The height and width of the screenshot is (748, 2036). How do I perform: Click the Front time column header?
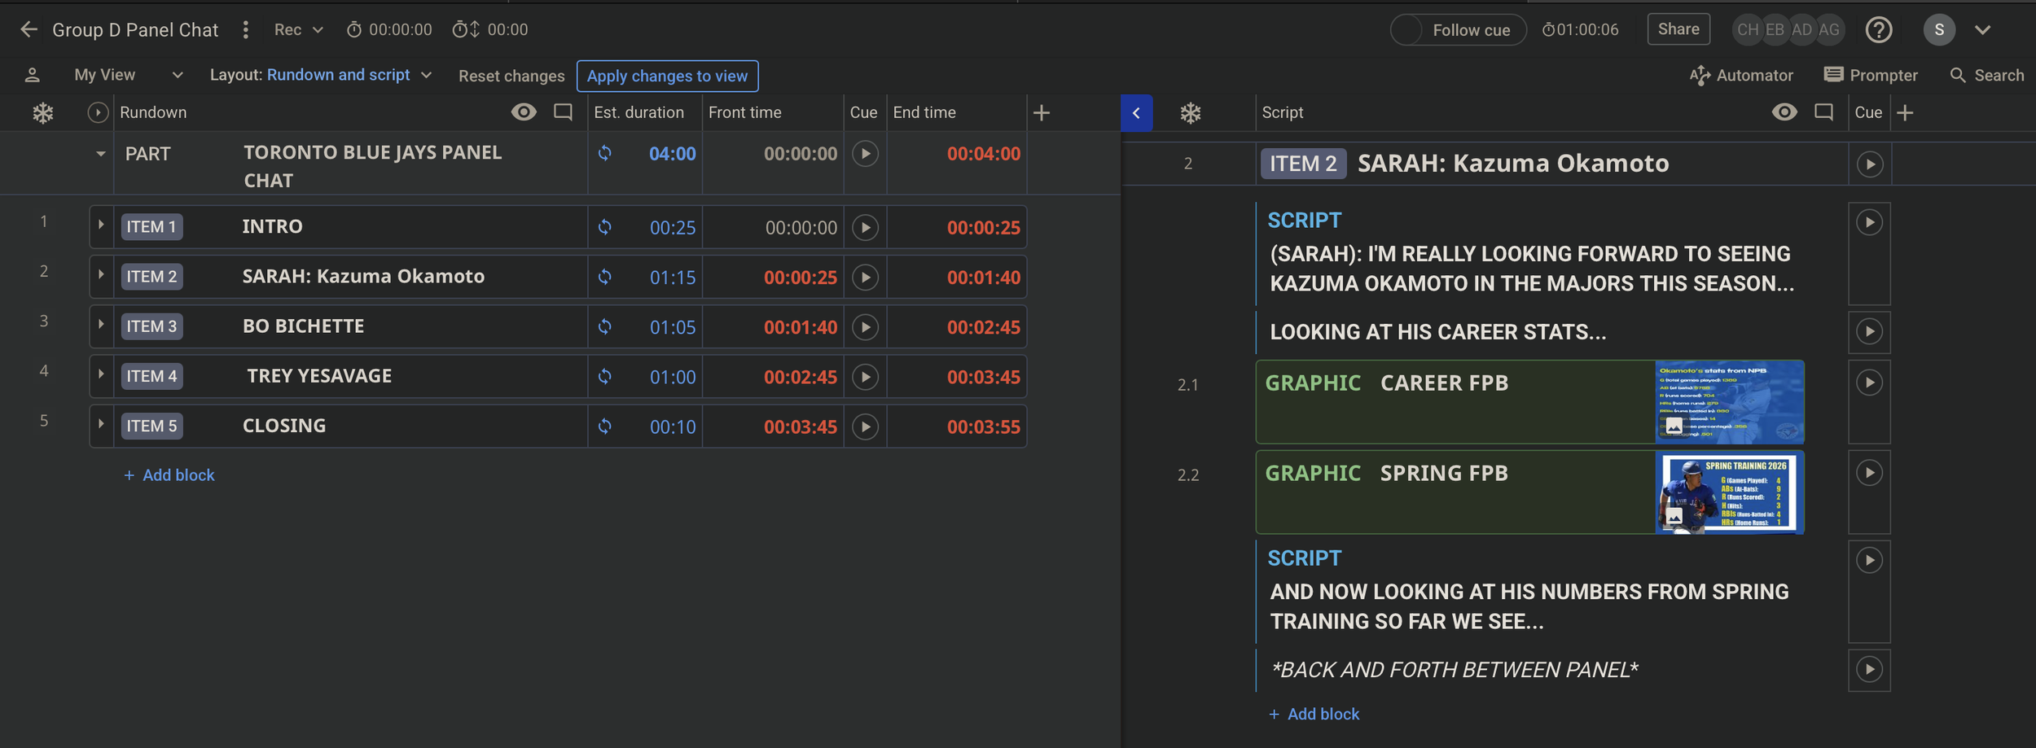pyautogui.click(x=744, y=112)
